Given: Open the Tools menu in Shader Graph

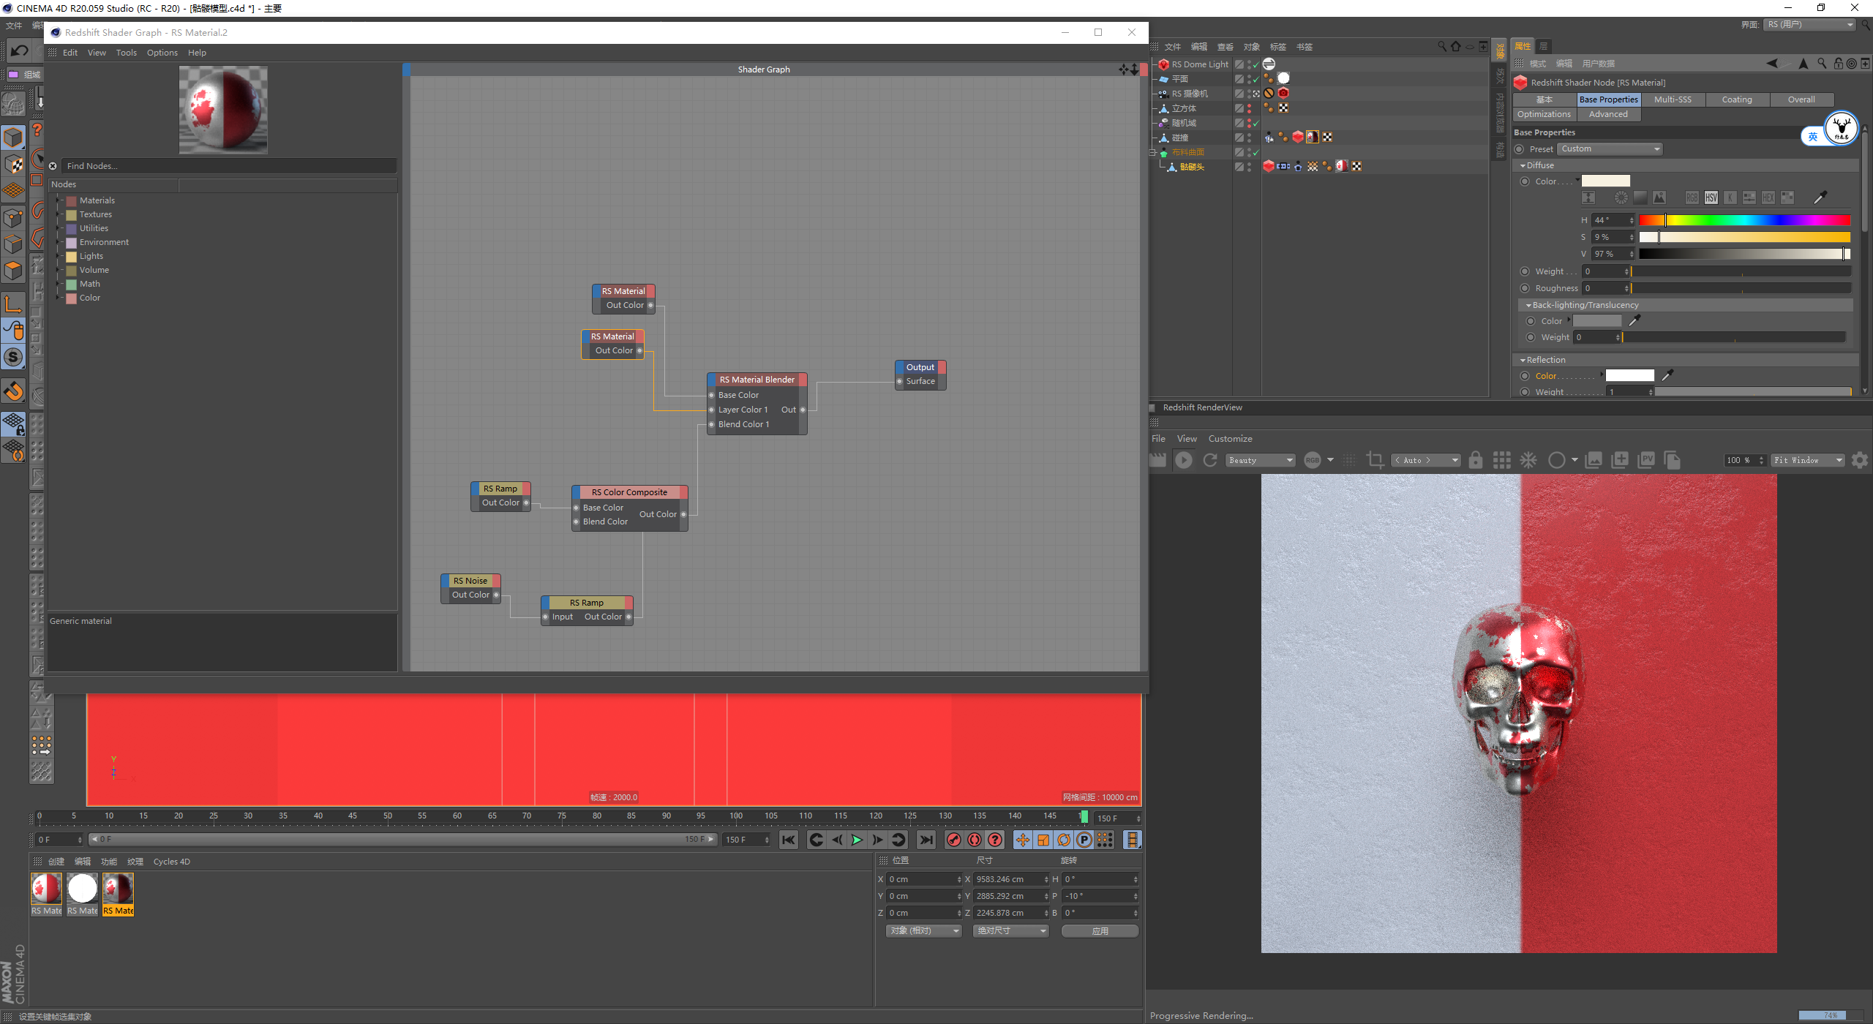Looking at the screenshot, I should tap(126, 53).
